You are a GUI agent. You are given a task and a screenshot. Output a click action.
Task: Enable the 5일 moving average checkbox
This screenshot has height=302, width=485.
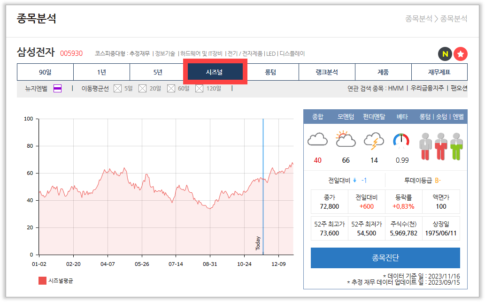click(118, 88)
